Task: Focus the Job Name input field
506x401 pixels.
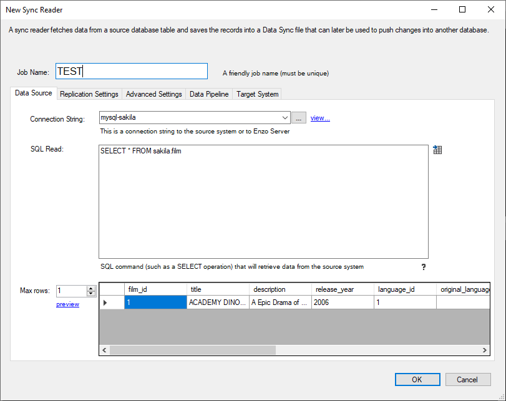Action: pyautogui.click(x=132, y=71)
